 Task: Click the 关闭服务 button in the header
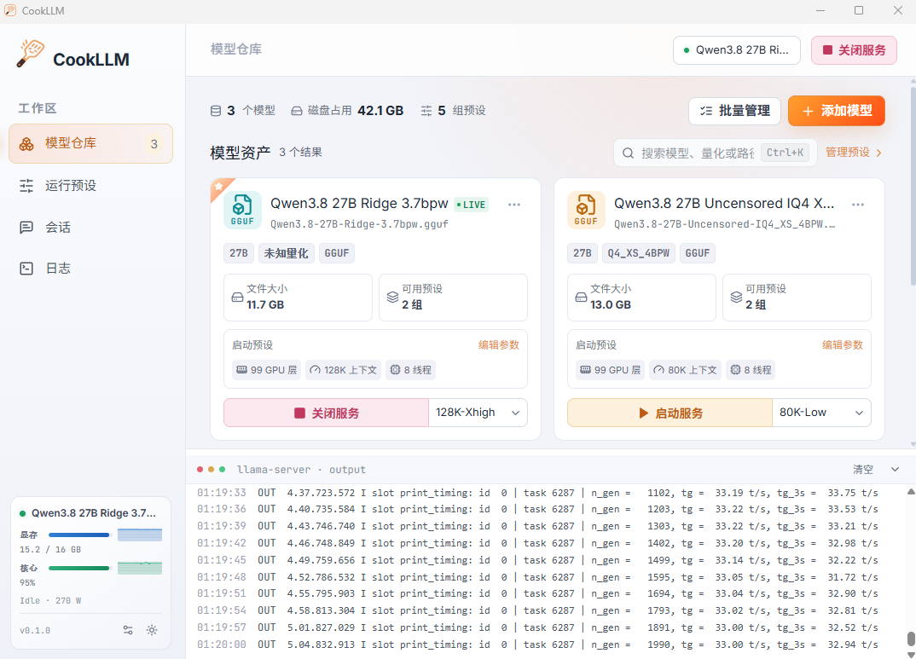(854, 50)
